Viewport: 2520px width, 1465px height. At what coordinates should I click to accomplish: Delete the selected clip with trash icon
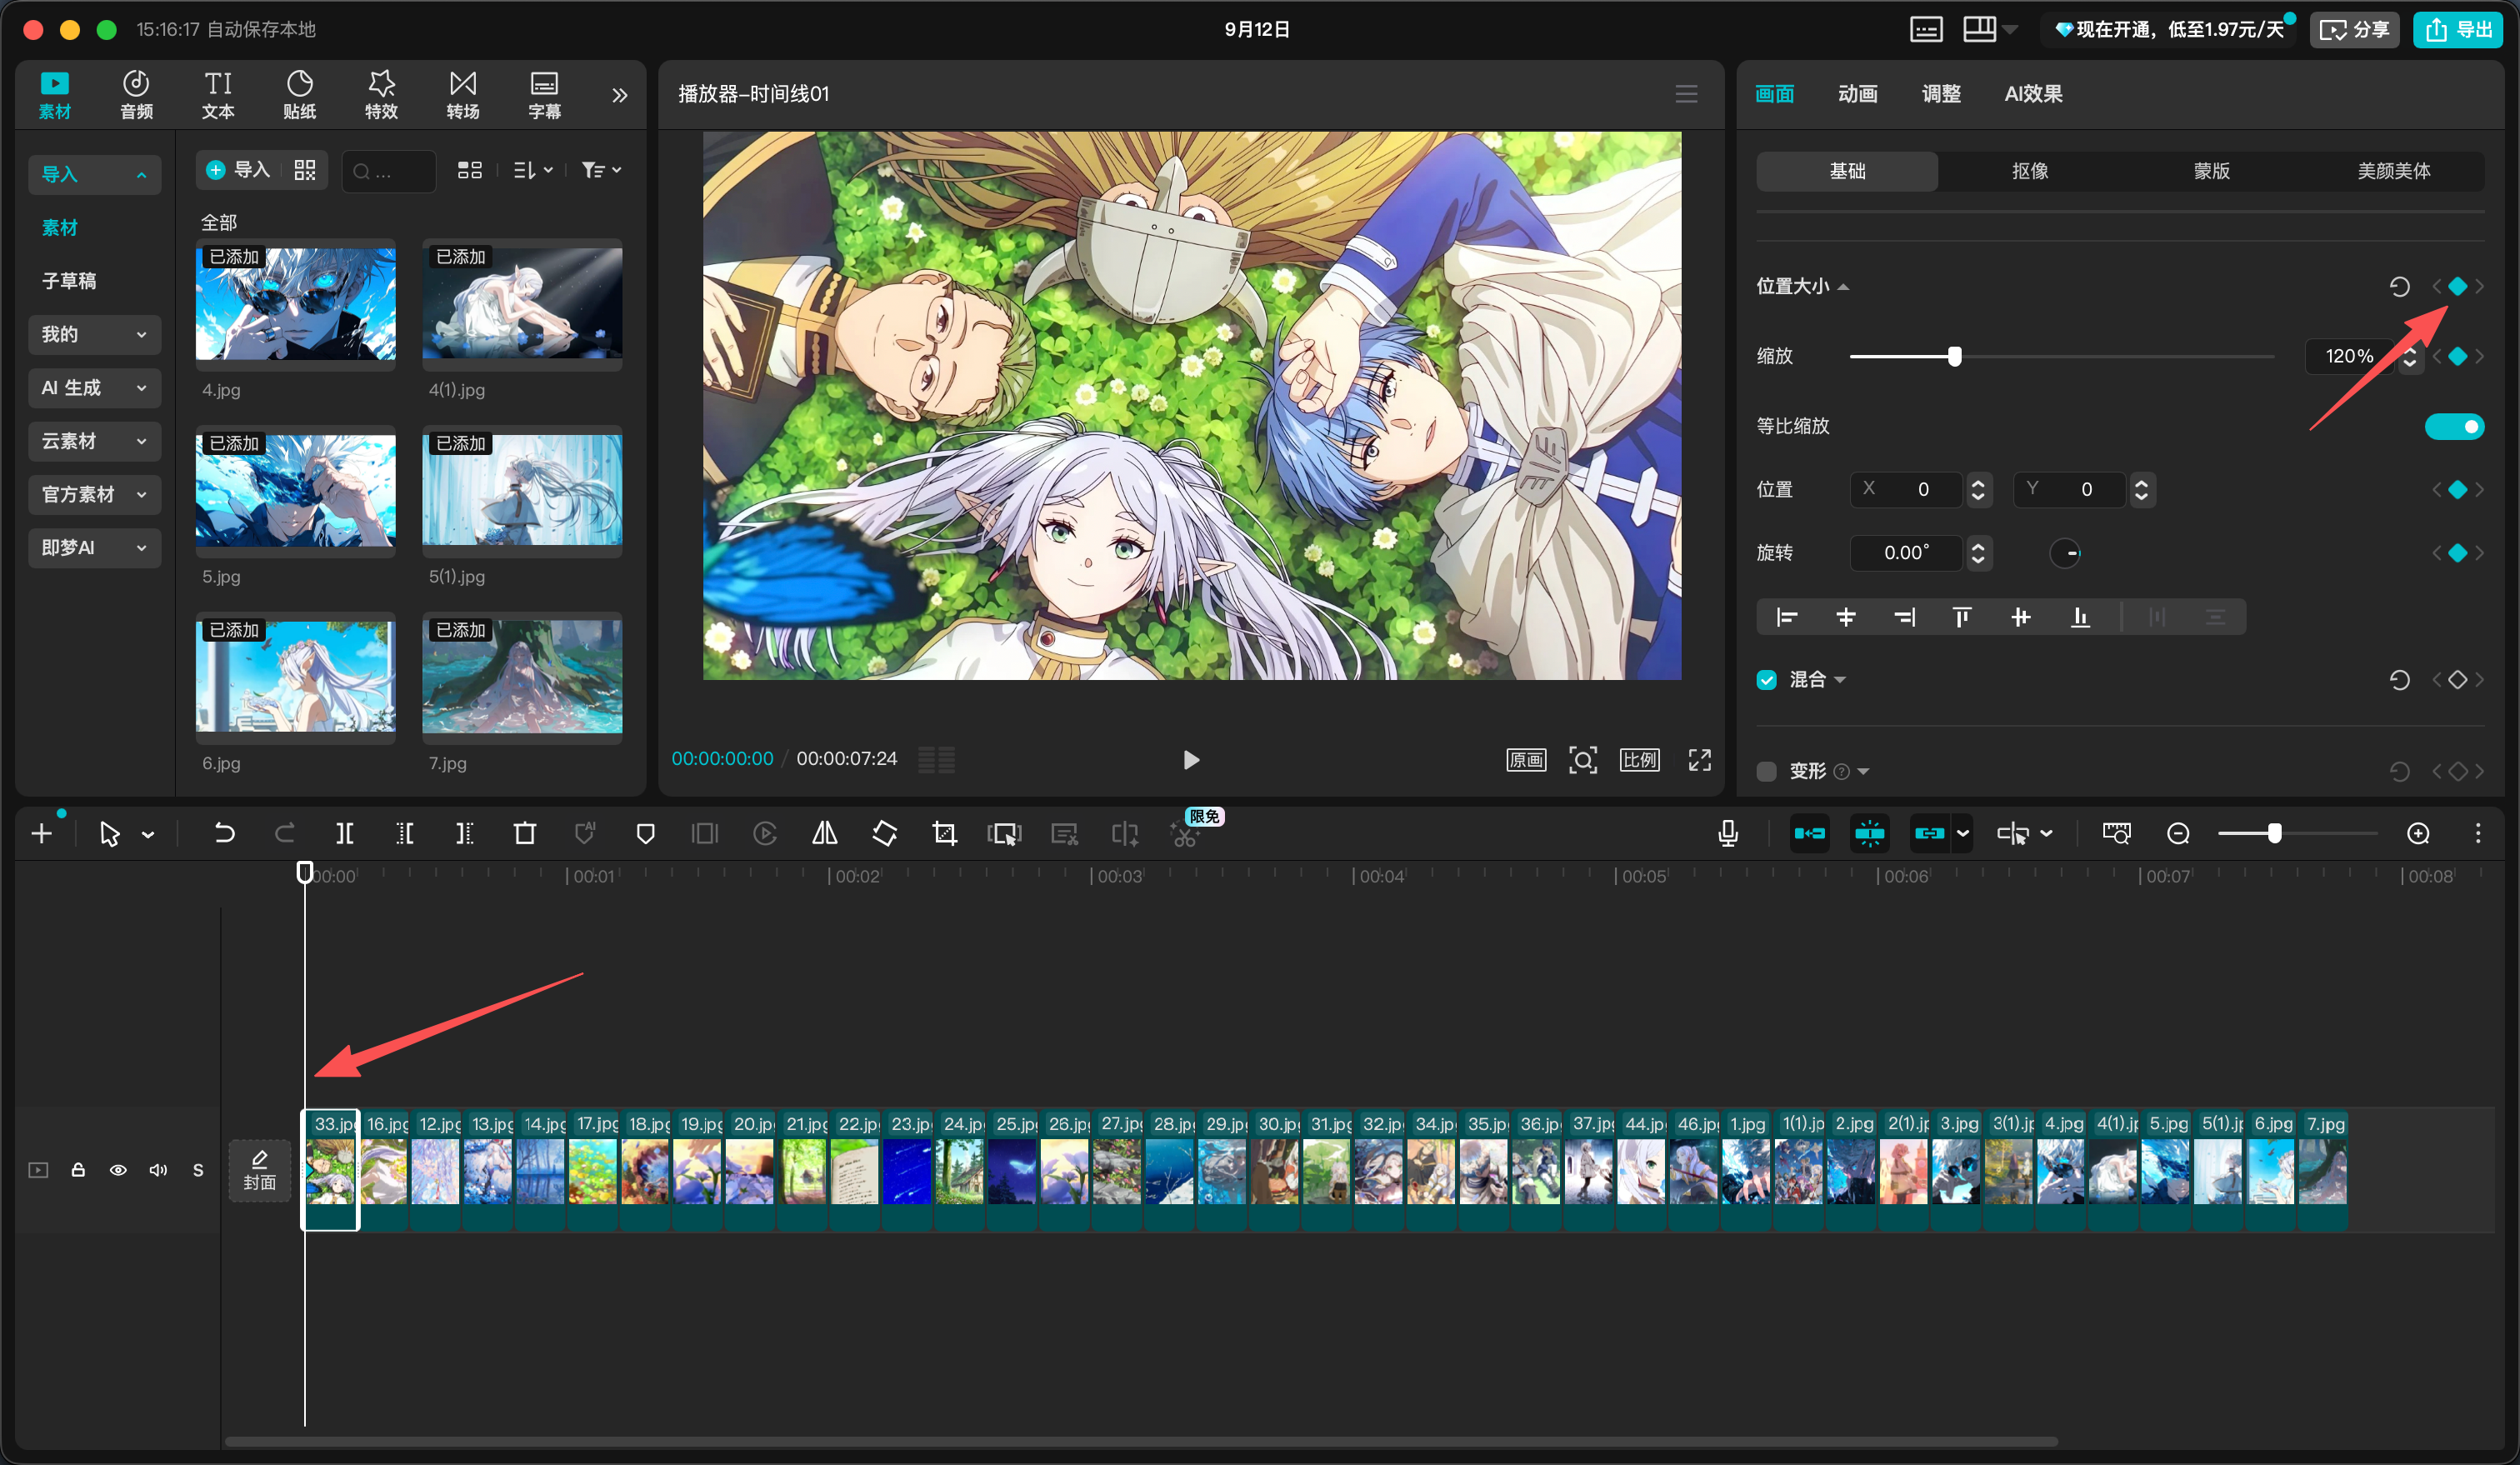[x=525, y=833]
